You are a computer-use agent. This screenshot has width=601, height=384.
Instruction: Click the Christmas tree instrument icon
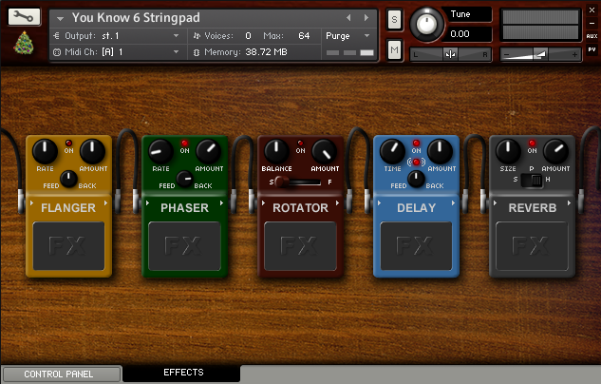pos(24,42)
